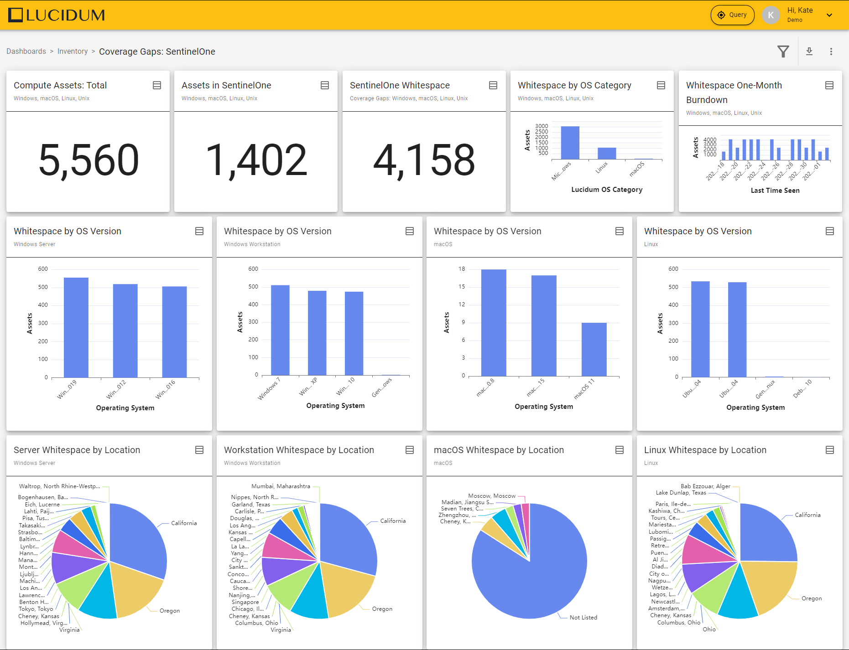Go to Dashboards breadcrumb link
Screen dimensions: 849x650
pos(26,52)
